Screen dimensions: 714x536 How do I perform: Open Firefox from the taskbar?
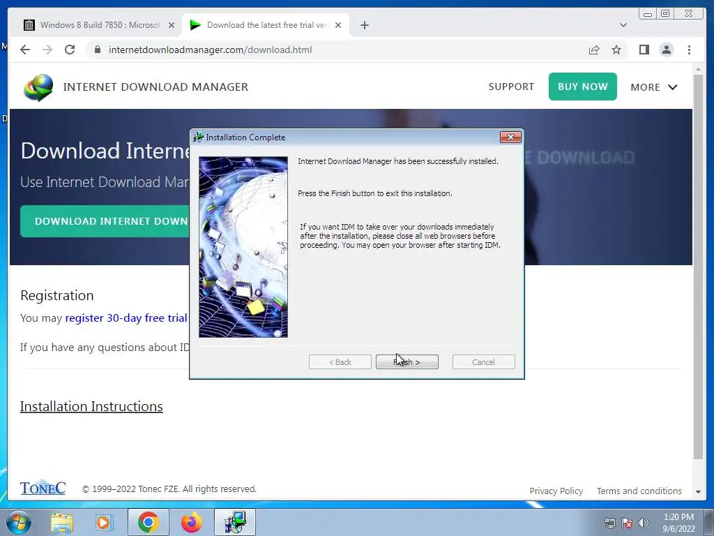click(191, 522)
